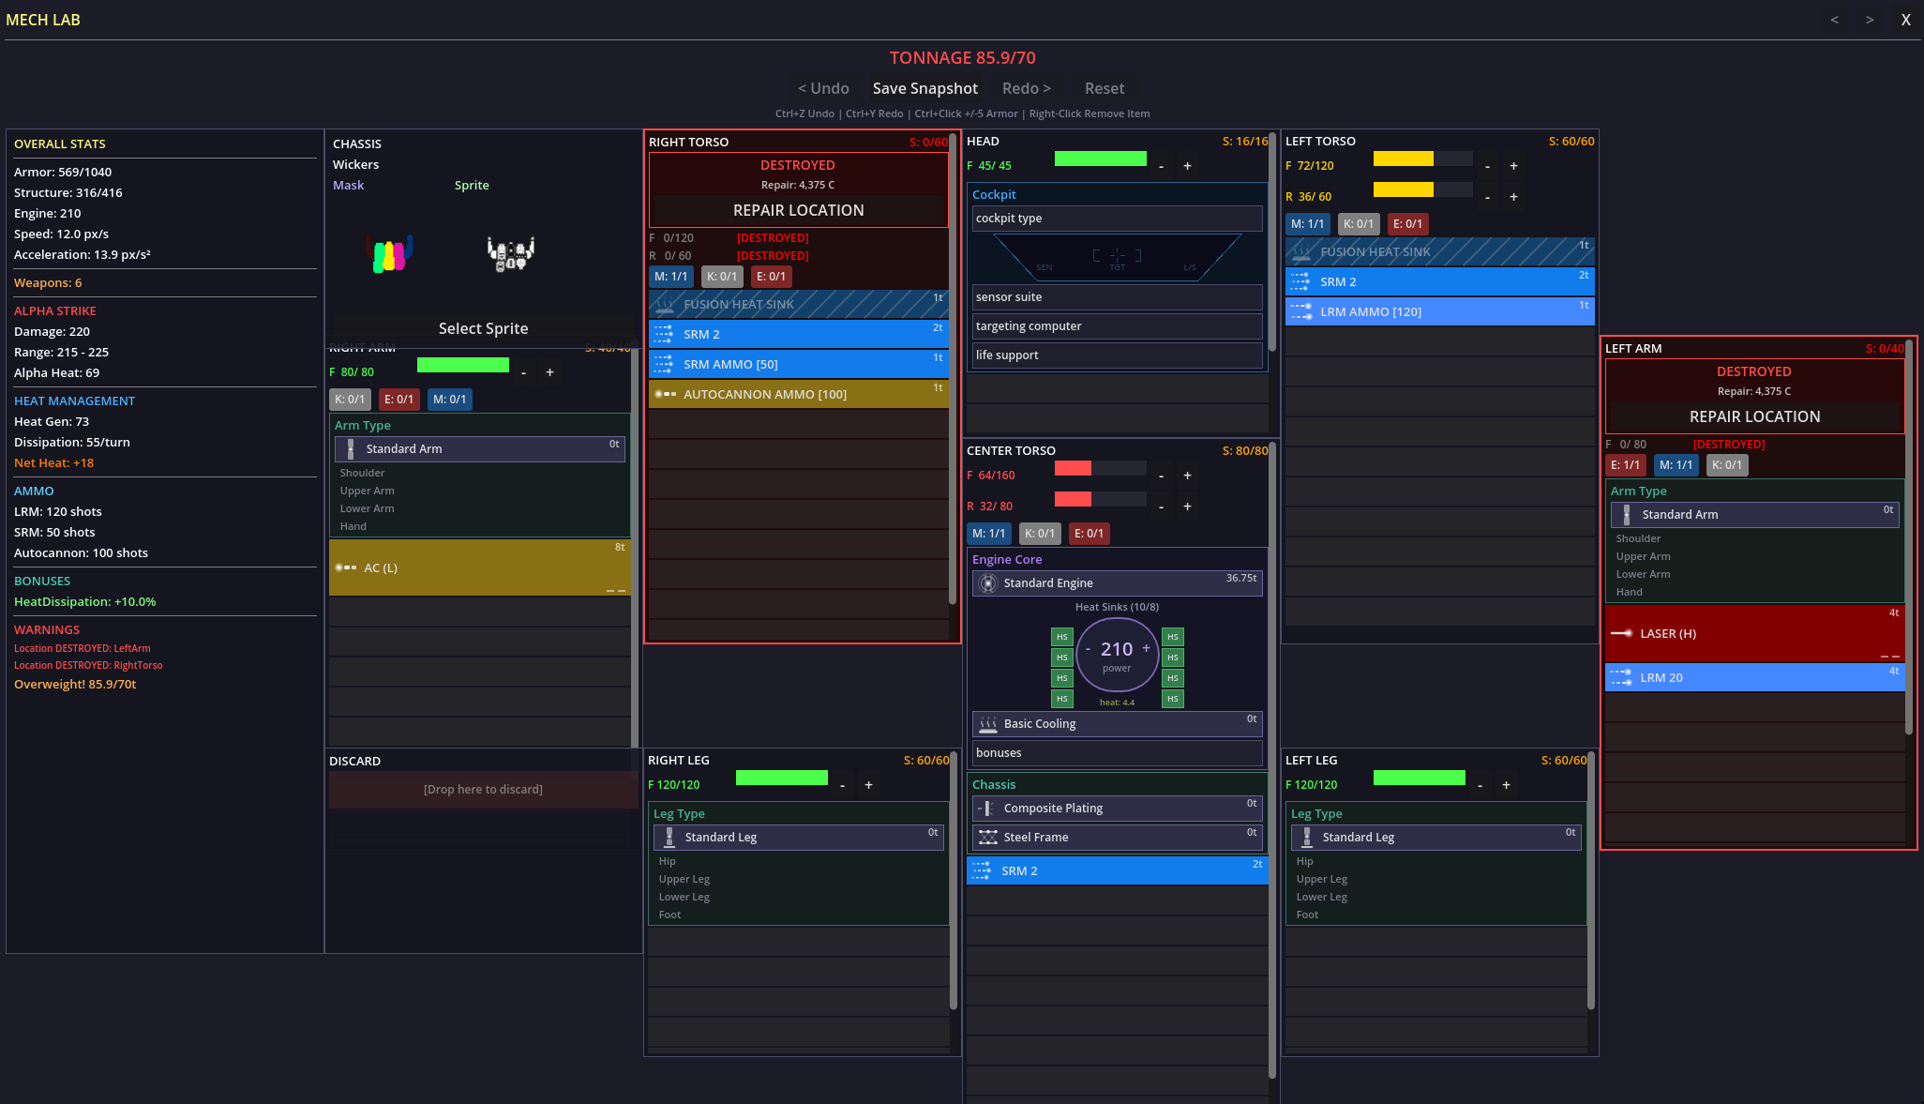Click the Steel Frame chassis icon
This screenshot has width=1924, height=1104.
(x=987, y=838)
